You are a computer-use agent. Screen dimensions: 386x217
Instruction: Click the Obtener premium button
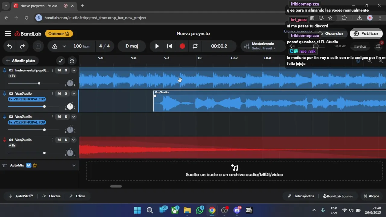tap(59, 34)
